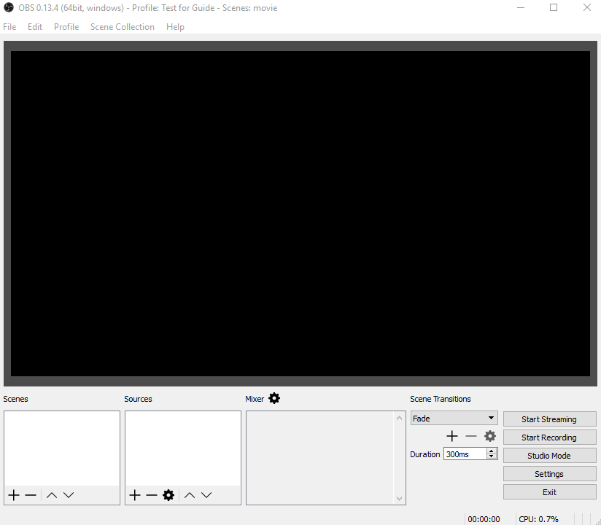Minimize the OBS window
The width and height of the screenshot is (601, 525).
[521, 7]
